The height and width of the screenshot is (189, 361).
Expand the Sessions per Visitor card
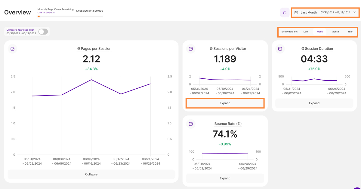coord(225,103)
